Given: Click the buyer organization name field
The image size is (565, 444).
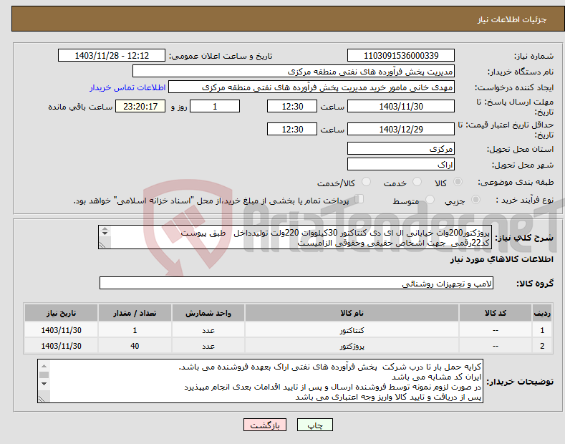Looking at the screenshot, I should [294, 72].
